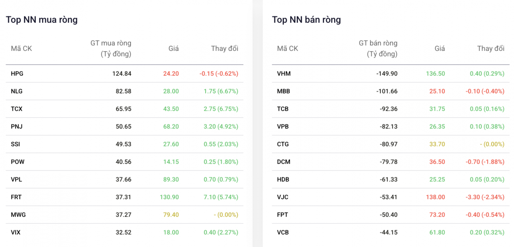
Task: Click the PNJ stock symbol
Action: [x=17, y=127]
